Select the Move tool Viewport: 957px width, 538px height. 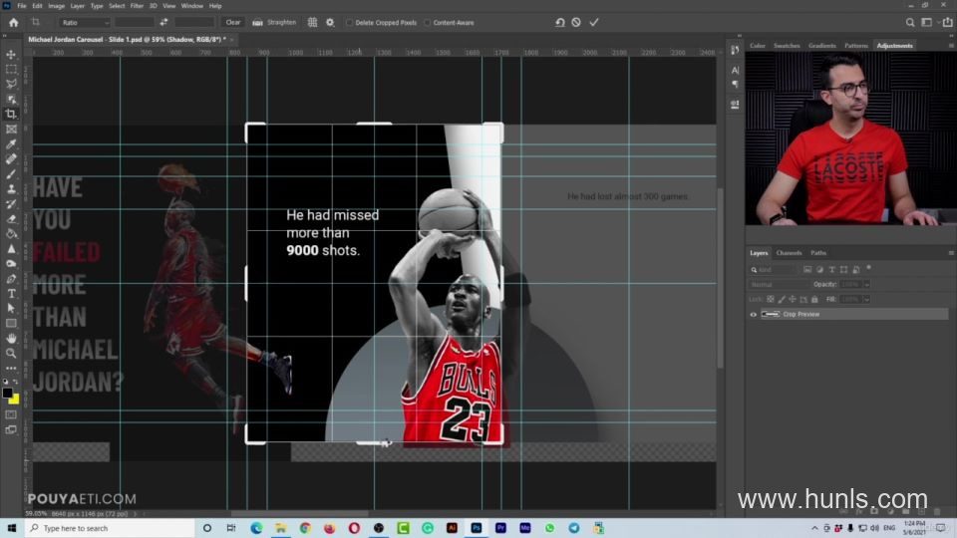point(11,54)
